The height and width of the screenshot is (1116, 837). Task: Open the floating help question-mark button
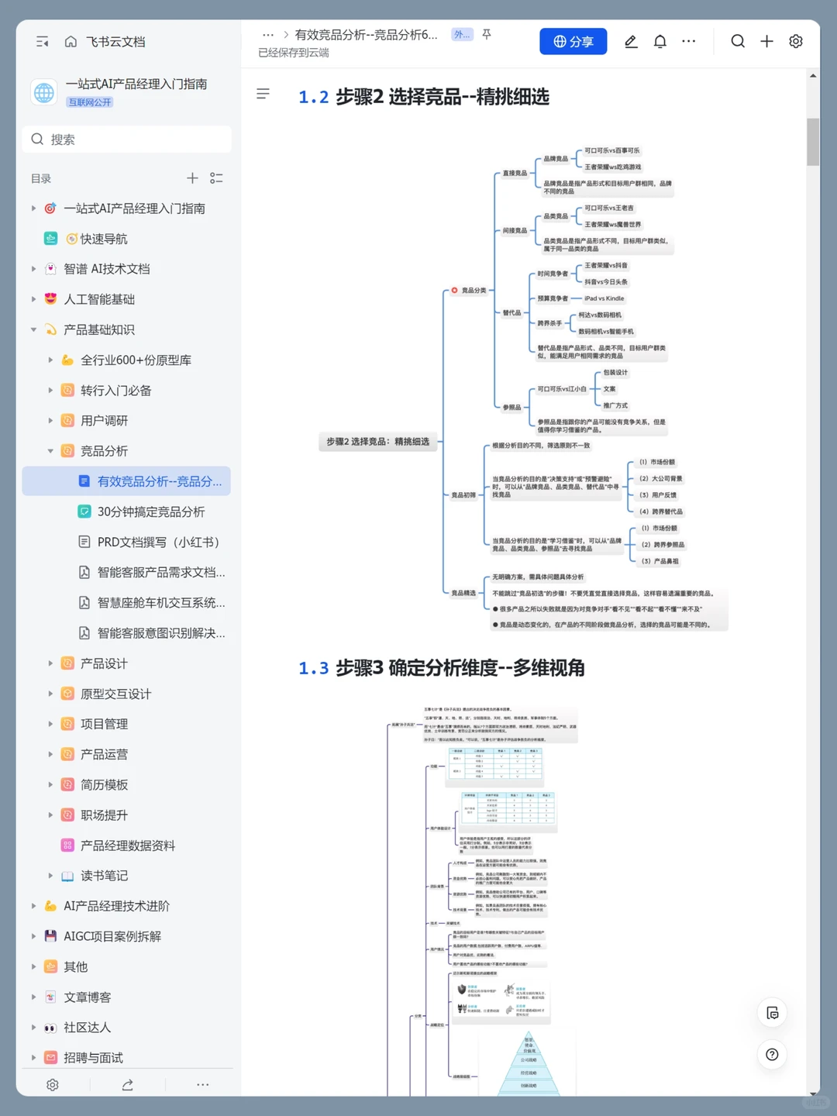coord(772,1055)
